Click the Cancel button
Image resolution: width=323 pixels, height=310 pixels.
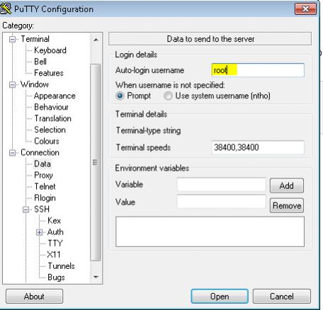point(282,297)
